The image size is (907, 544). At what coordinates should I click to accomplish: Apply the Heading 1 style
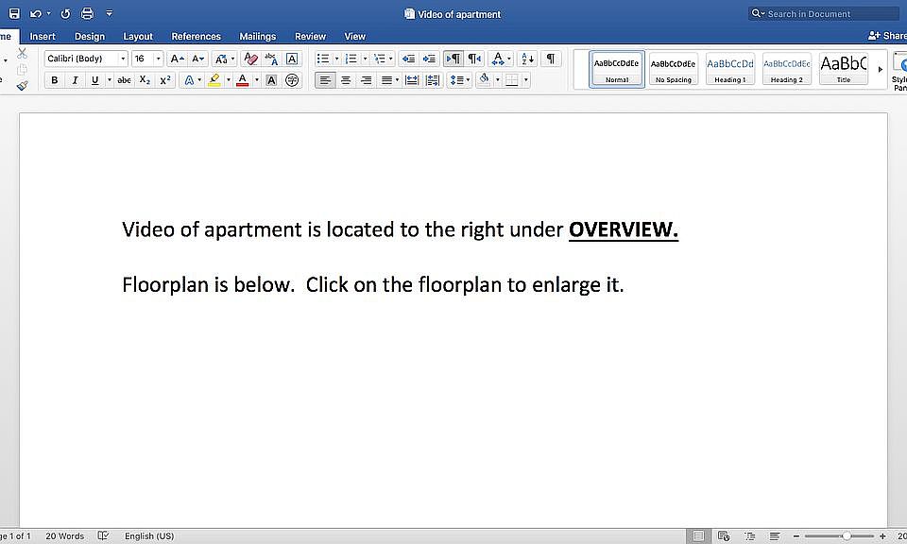(730, 69)
